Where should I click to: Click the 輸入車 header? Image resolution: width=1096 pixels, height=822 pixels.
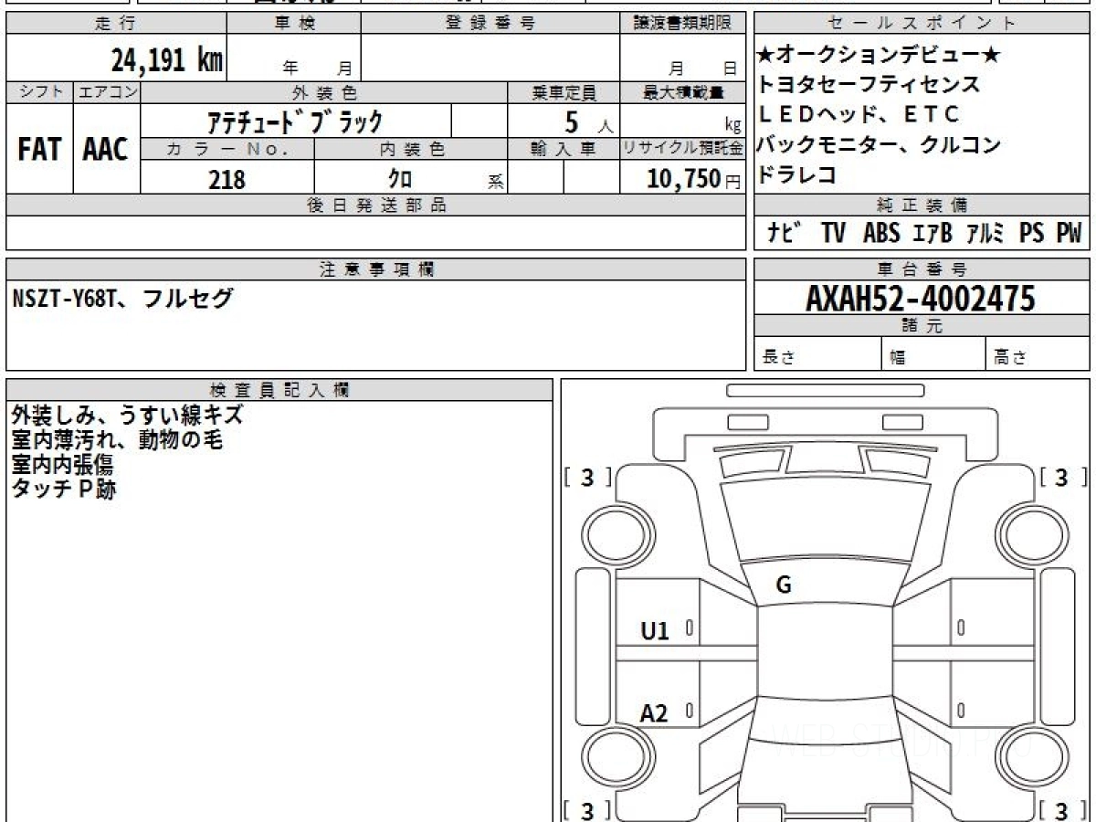[564, 149]
